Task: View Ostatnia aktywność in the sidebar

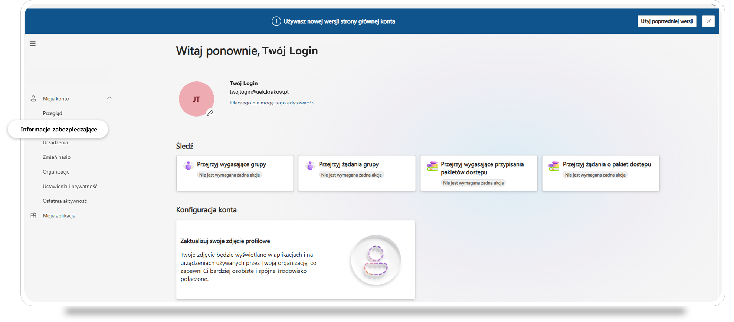Action: (65, 201)
